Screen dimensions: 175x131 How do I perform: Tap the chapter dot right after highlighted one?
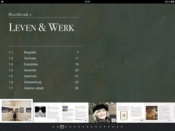tap(66, 127)
